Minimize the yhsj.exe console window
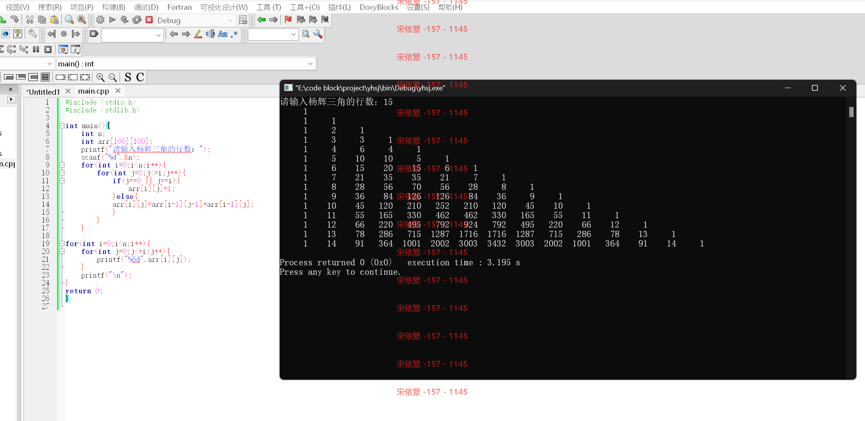865x421 pixels. tap(788, 88)
